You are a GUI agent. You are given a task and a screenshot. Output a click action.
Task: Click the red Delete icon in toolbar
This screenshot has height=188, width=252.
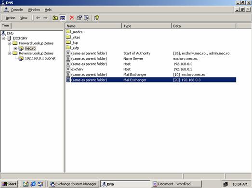pos(72,18)
